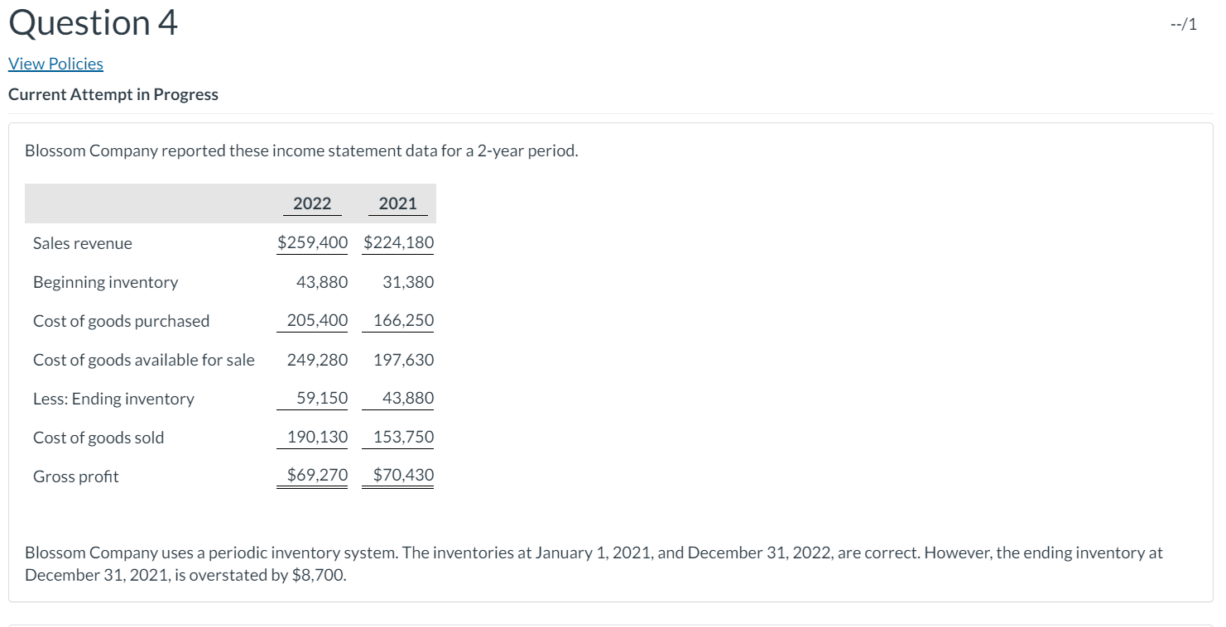Select the 2022 column header

click(311, 203)
